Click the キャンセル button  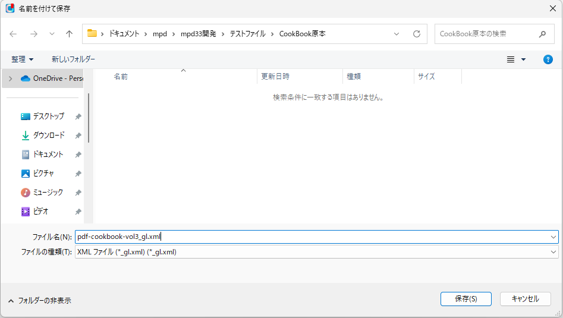(525, 299)
